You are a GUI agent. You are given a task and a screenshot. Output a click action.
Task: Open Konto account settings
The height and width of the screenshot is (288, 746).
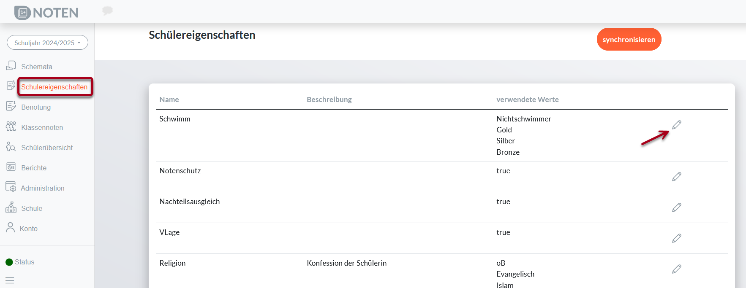point(29,229)
